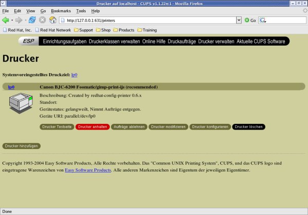This screenshot has width=308, height=215.
Task: Click the Drucker hinzufügen button
Action: (22, 146)
